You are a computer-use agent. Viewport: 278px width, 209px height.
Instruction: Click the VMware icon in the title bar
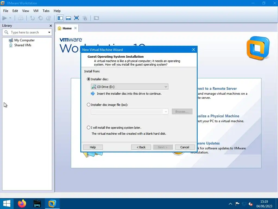tap(3, 3)
